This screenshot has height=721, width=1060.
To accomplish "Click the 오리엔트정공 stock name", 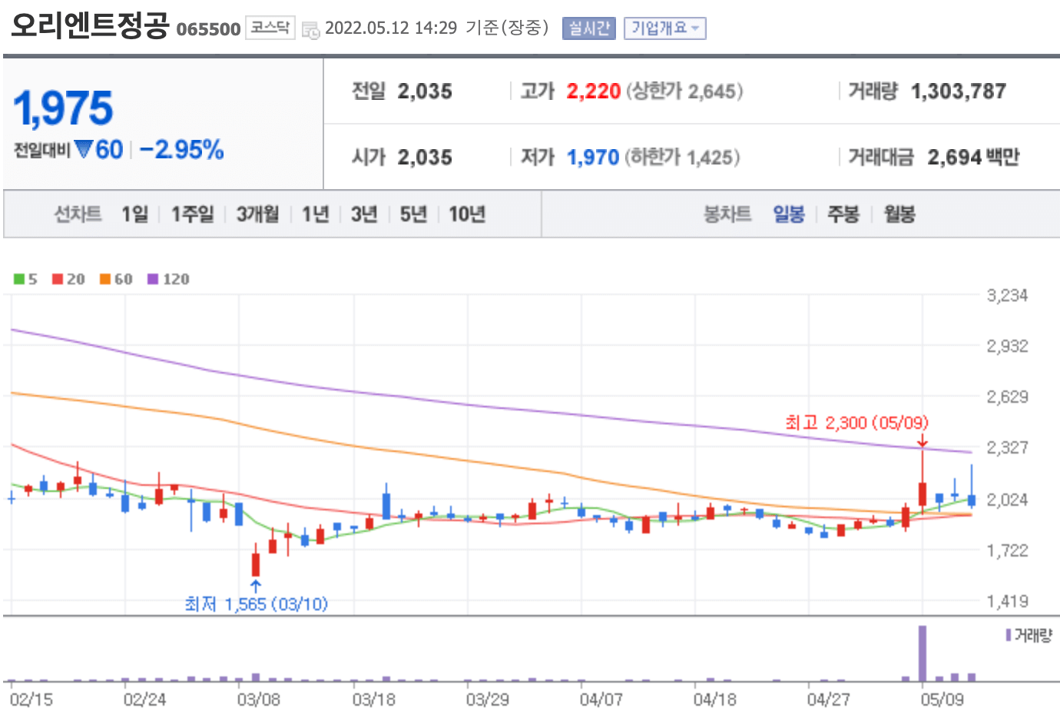I will coord(90,25).
